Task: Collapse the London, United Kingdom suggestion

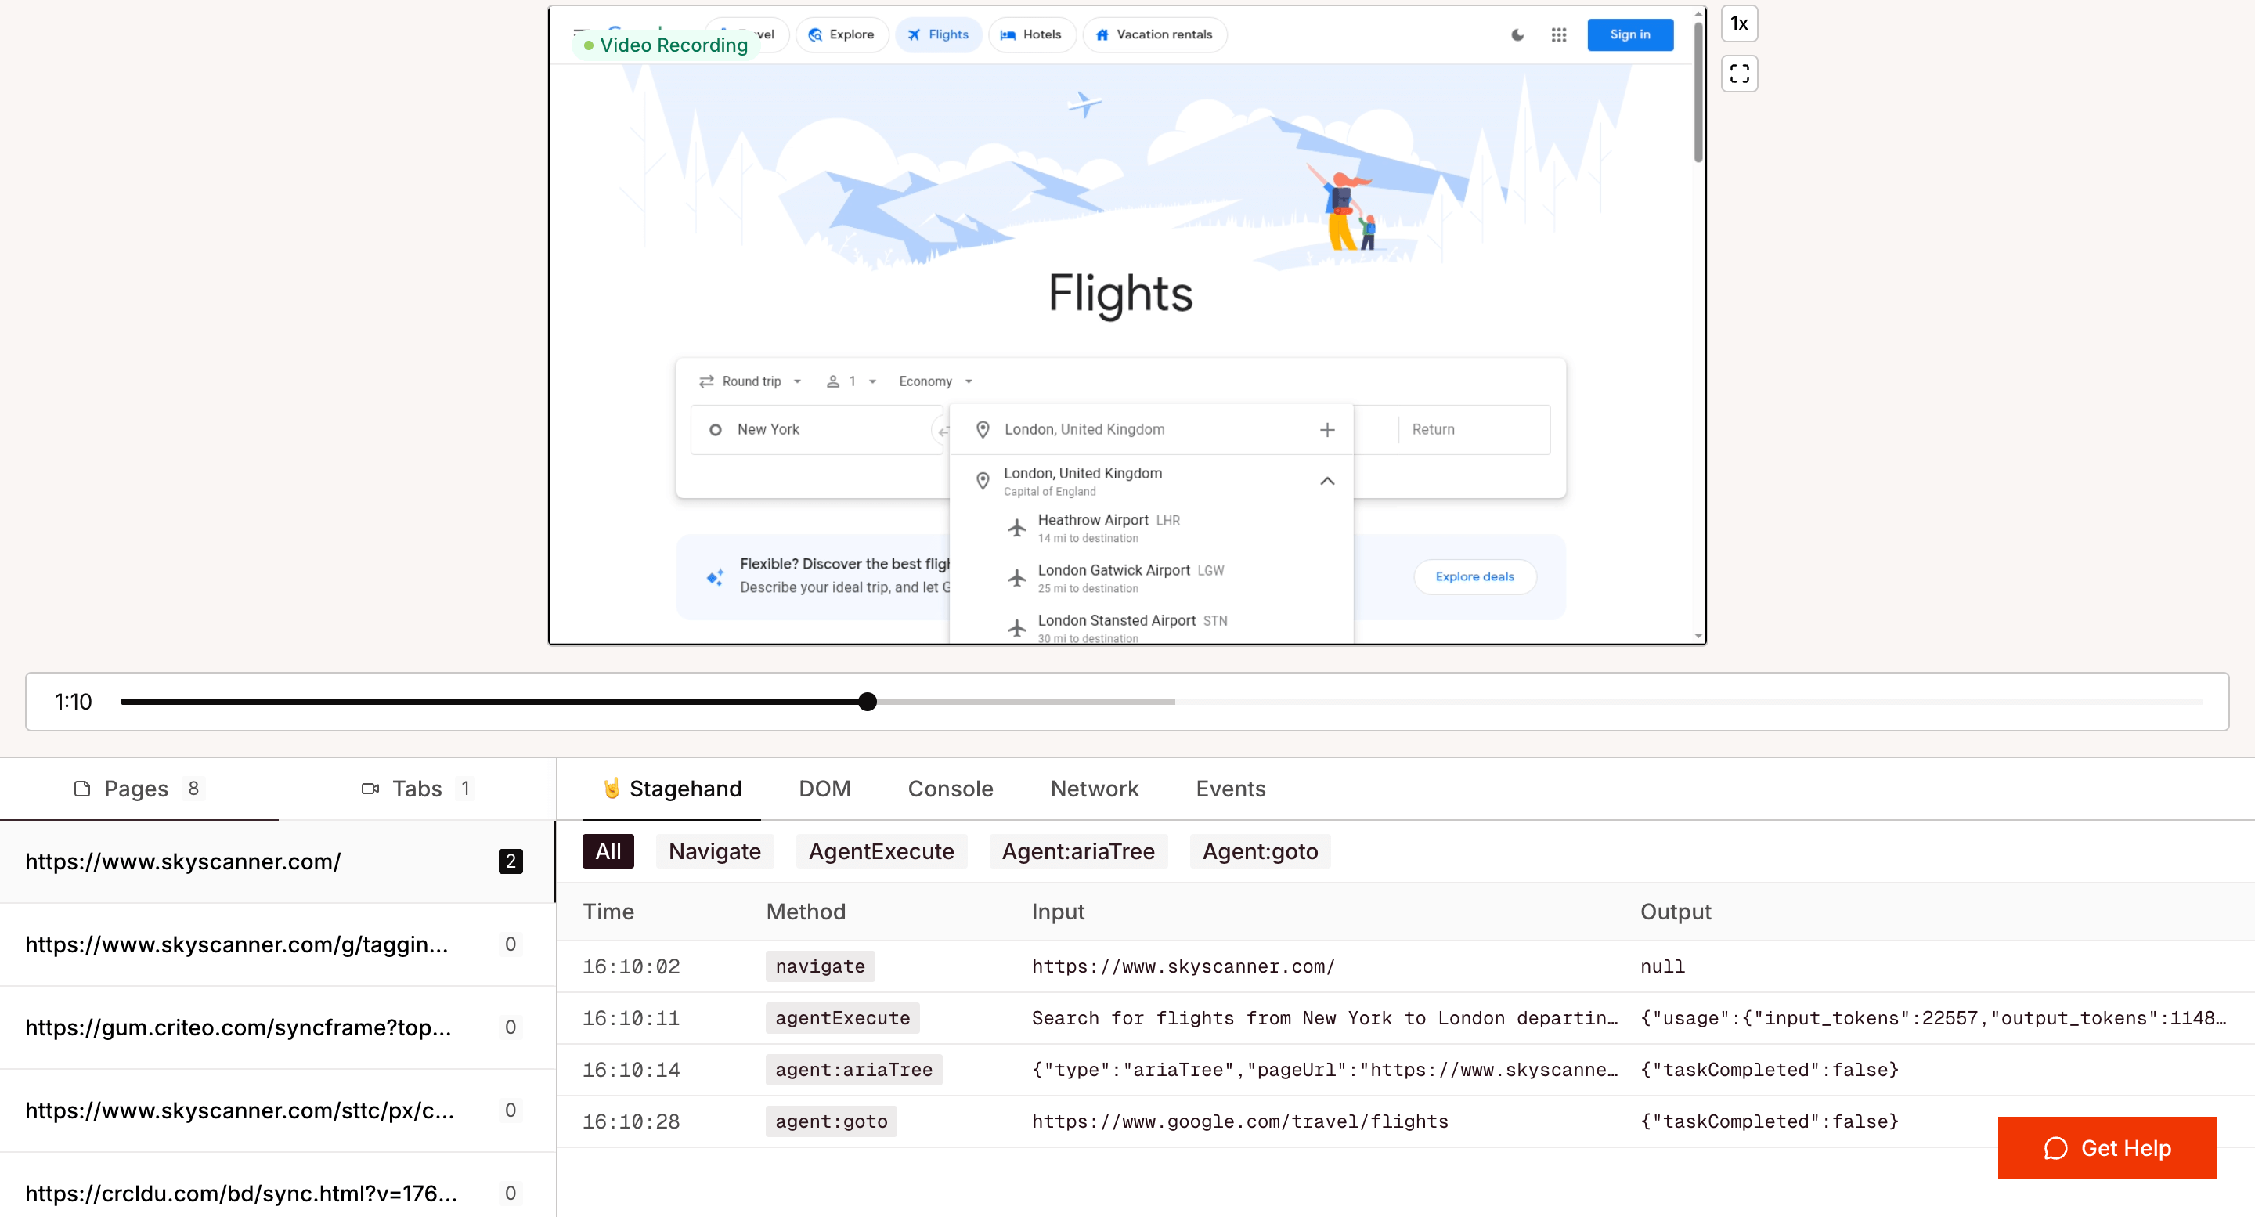Action: pos(1327,481)
